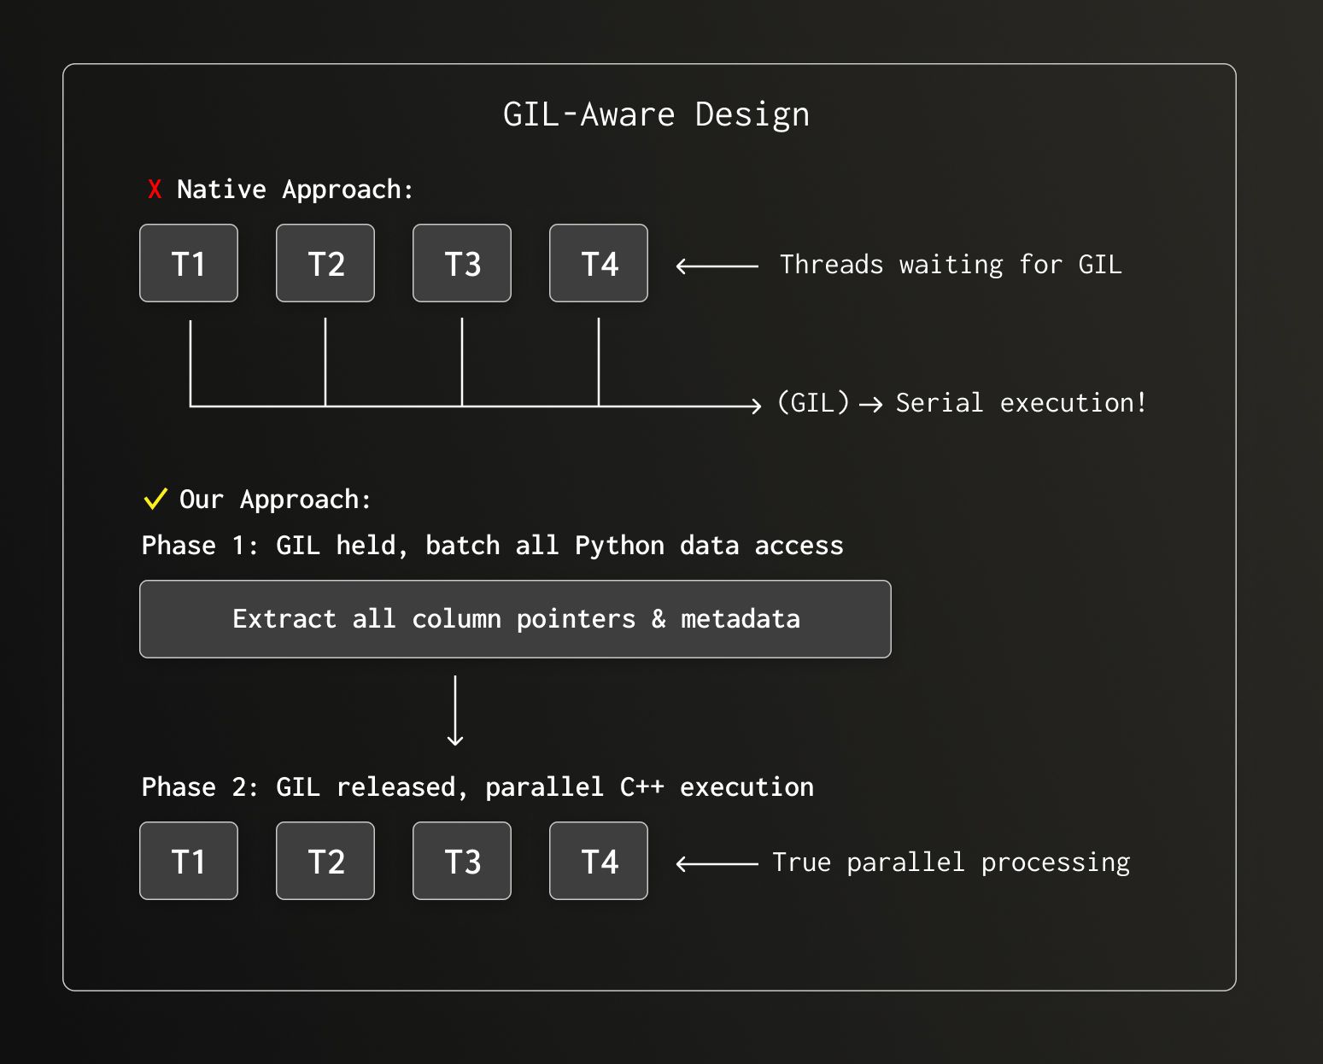
Task: Click the T4 box in Phase 2 row
Action: (598, 861)
